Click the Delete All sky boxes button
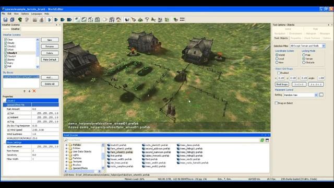Screen dimensions: 334x188 point(50,84)
